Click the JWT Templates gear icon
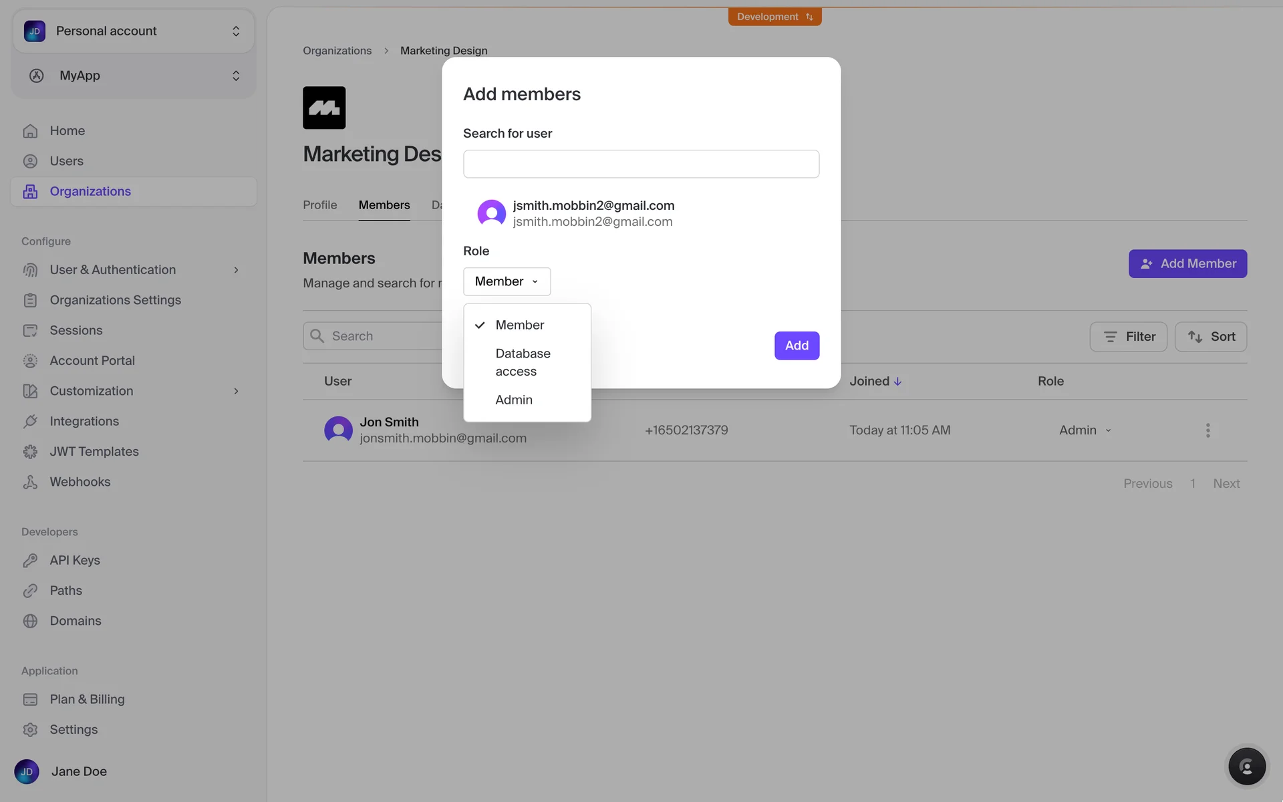1283x802 pixels. click(30, 452)
